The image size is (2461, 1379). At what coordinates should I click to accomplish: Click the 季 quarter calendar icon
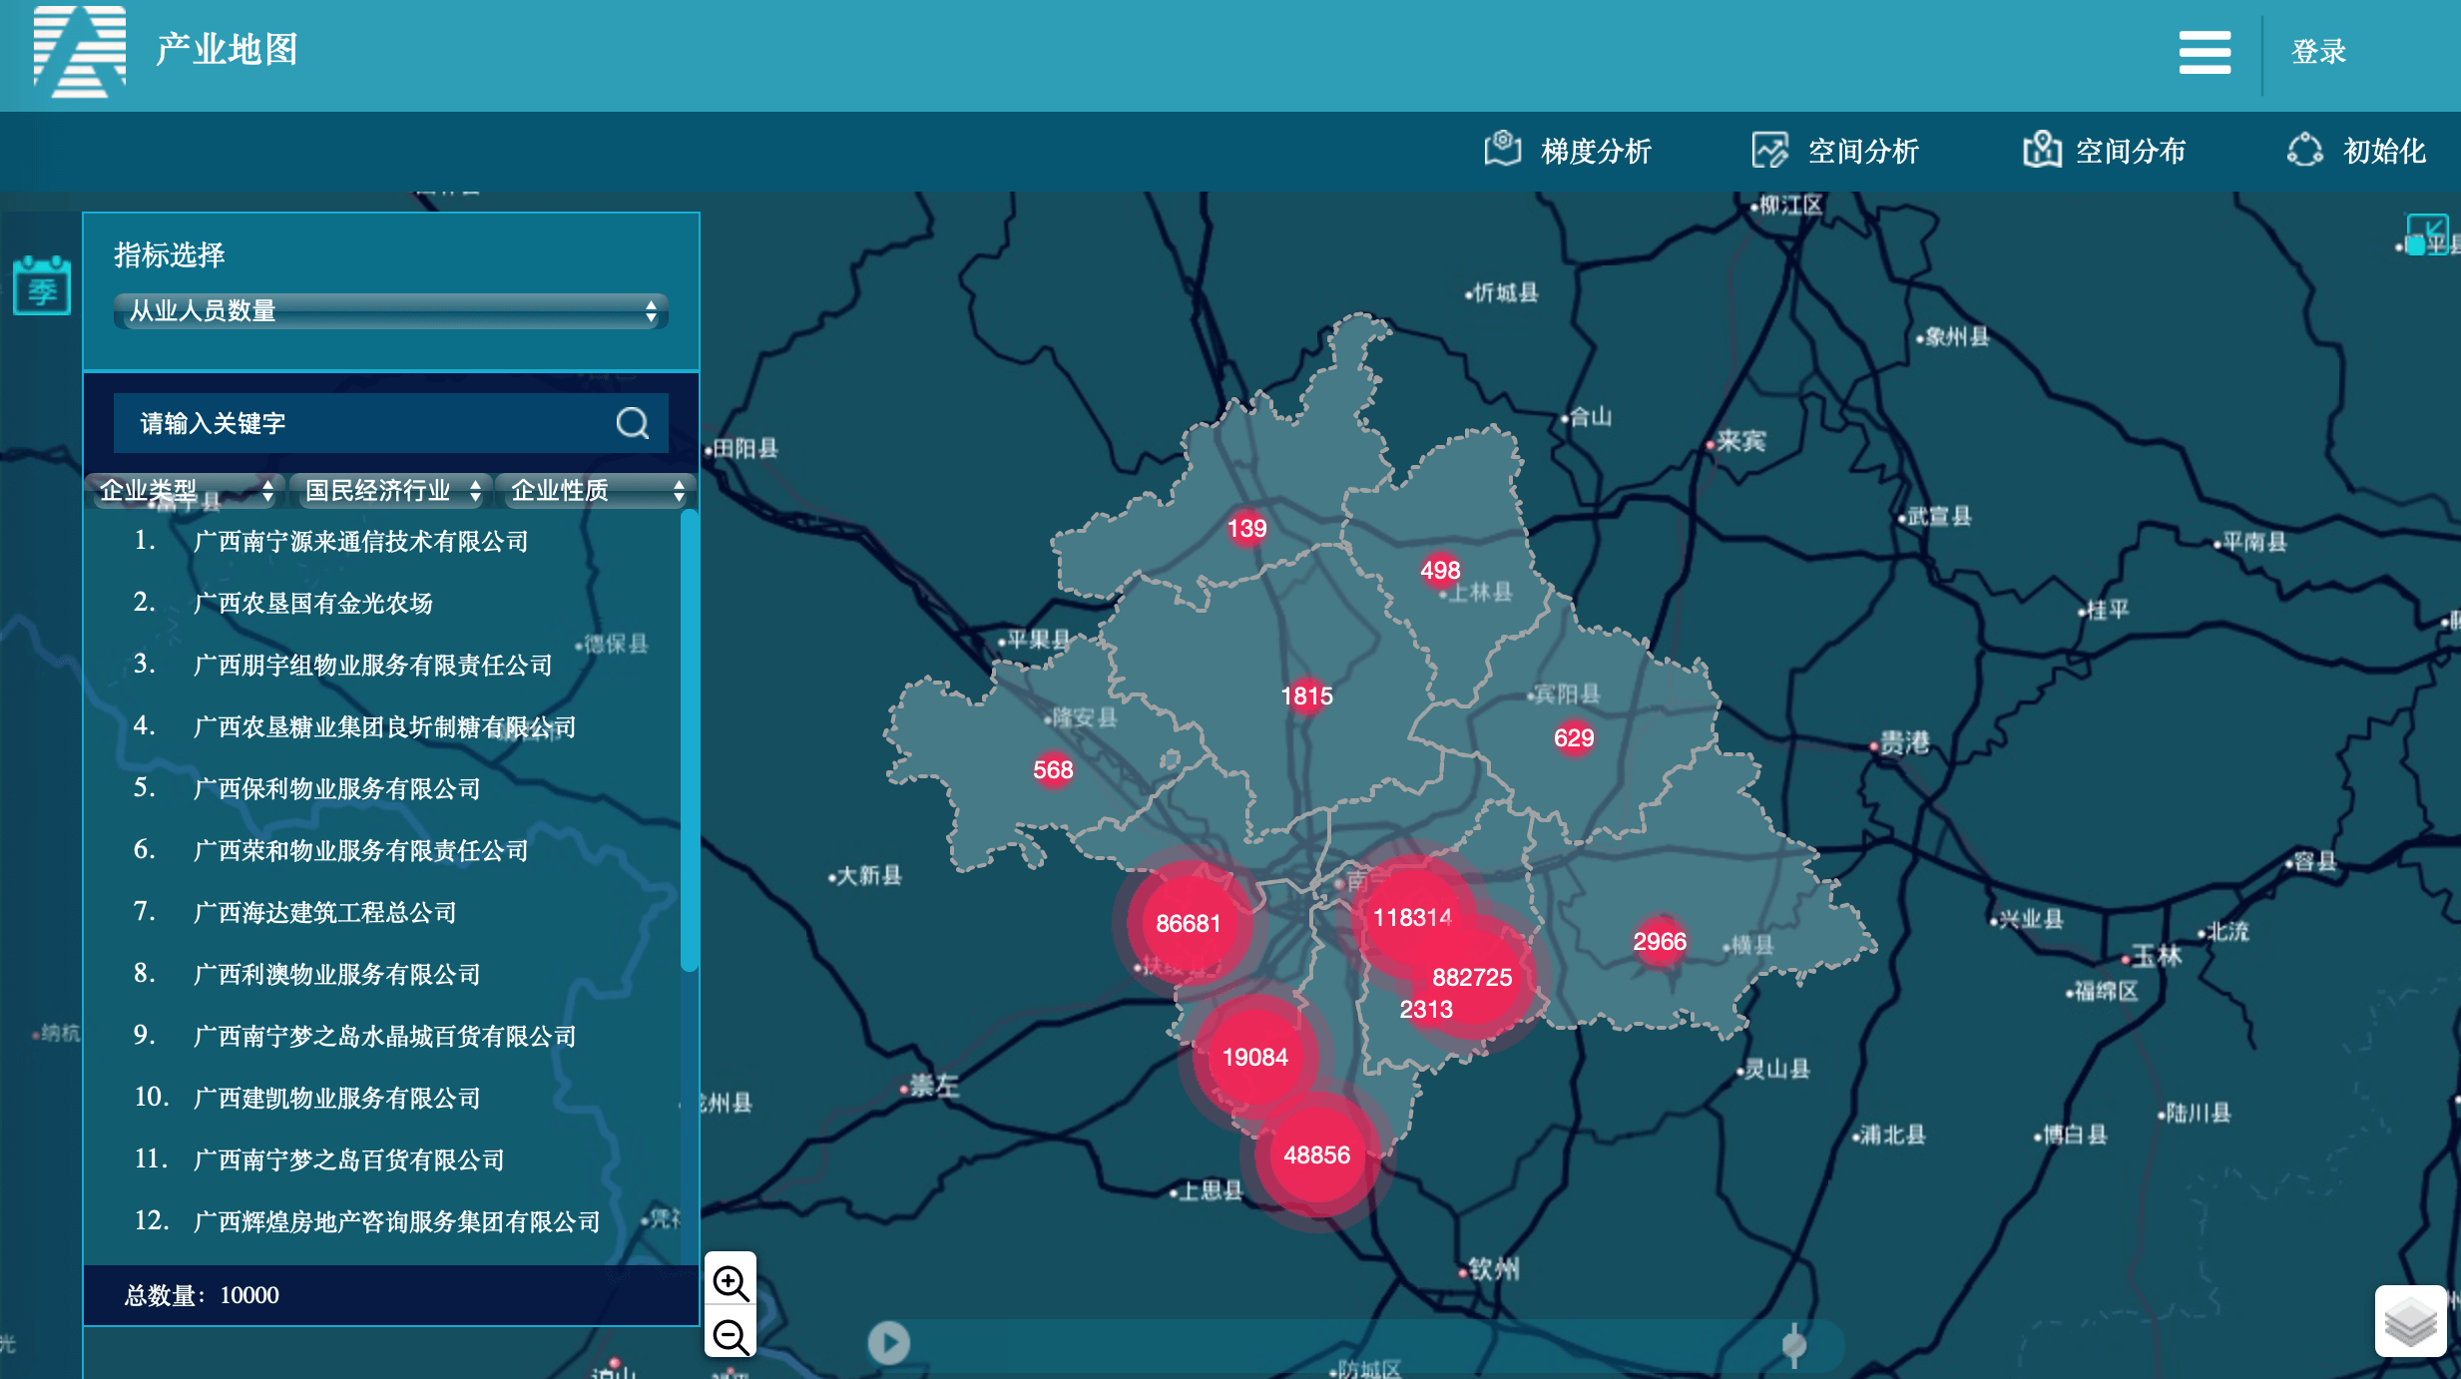[x=42, y=285]
